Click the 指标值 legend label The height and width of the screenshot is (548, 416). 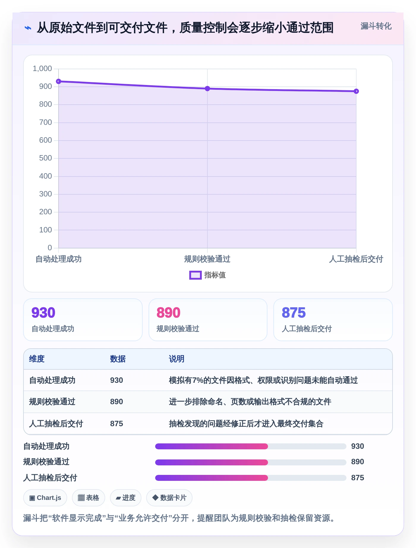click(215, 275)
